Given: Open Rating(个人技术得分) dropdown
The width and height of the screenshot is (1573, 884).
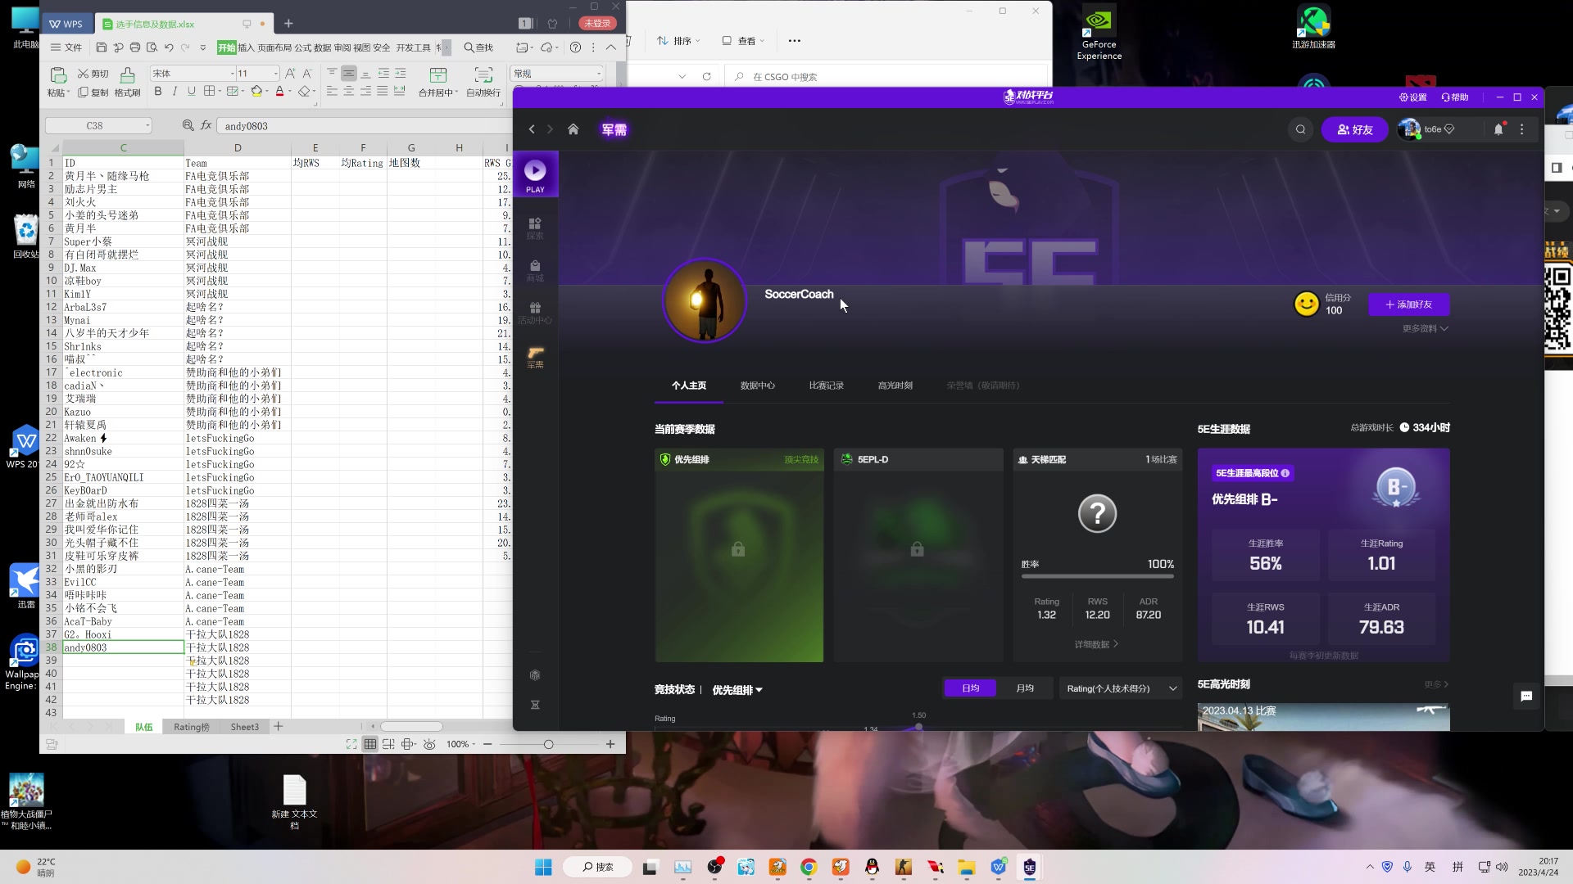Looking at the screenshot, I should point(1122,688).
